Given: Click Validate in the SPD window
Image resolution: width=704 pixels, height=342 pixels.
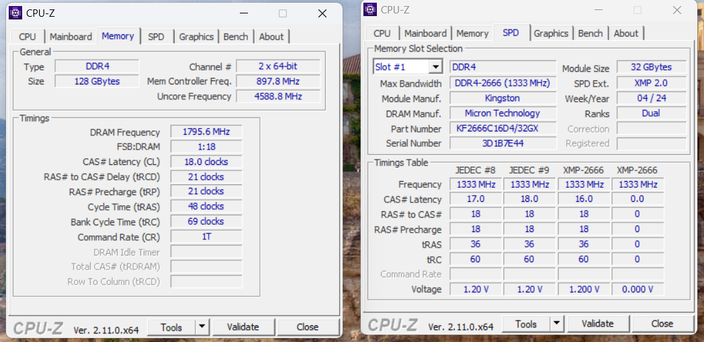Looking at the screenshot, I should [x=598, y=324].
